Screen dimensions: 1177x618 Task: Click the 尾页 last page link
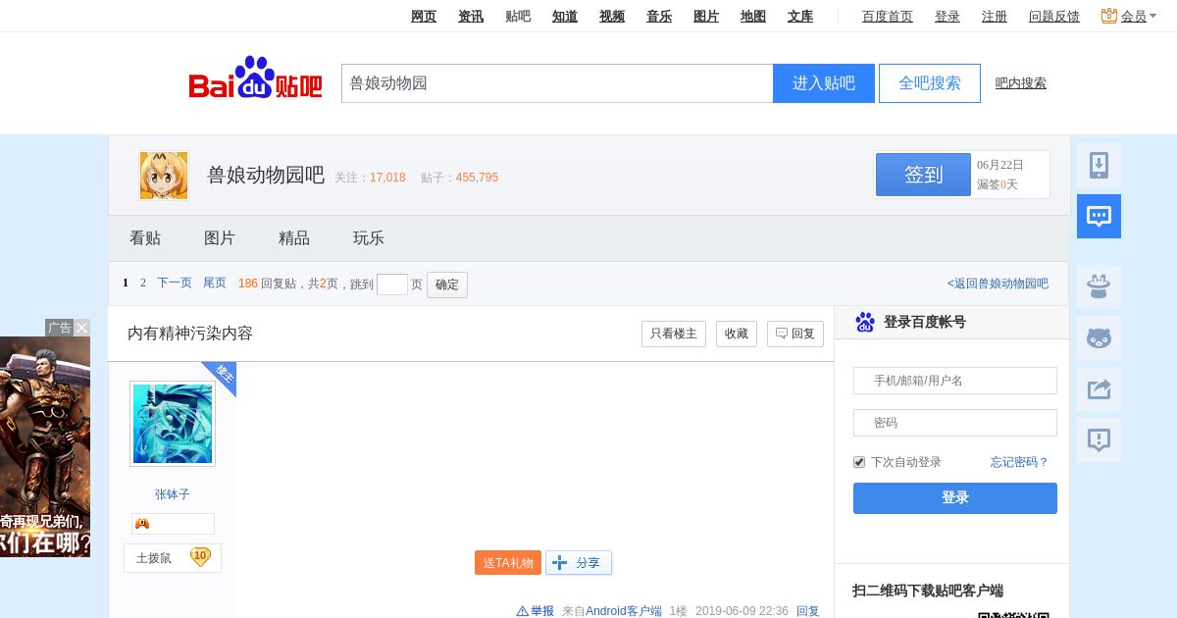click(x=215, y=283)
